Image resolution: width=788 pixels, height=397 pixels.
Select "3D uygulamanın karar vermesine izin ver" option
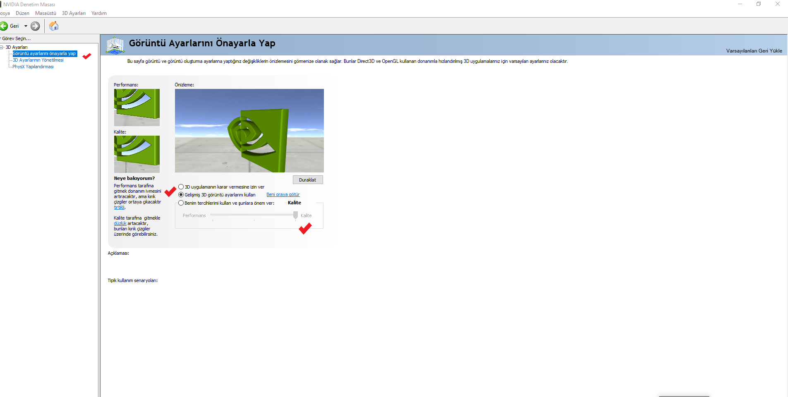click(221, 187)
